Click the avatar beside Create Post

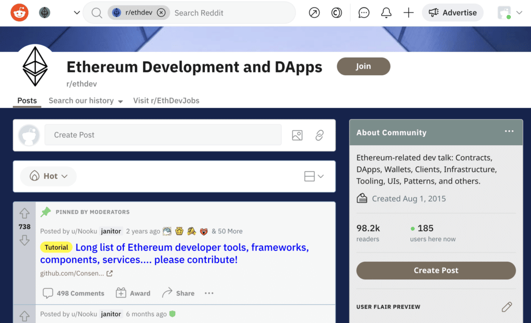pos(29,135)
